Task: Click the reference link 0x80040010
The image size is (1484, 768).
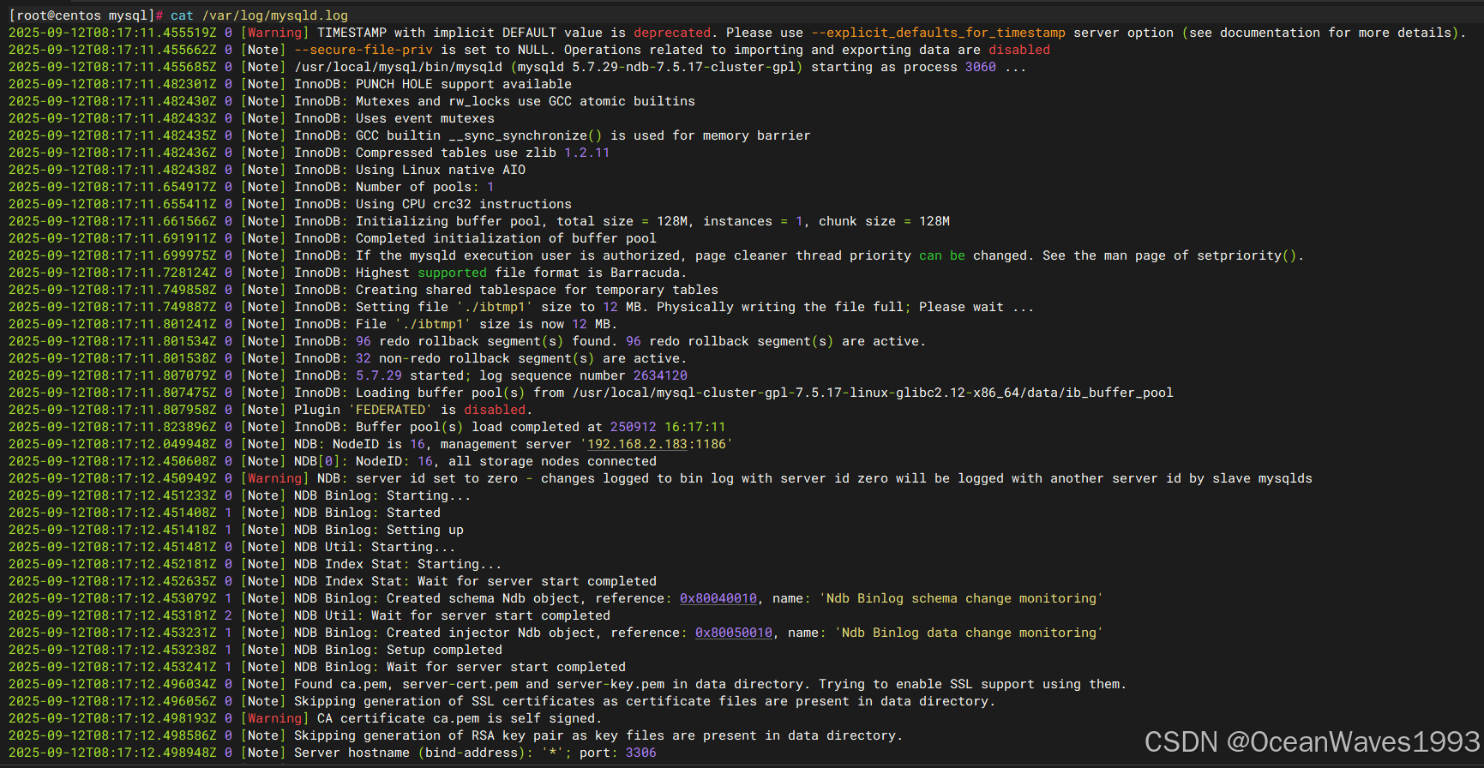Action: click(x=718, y=598)
